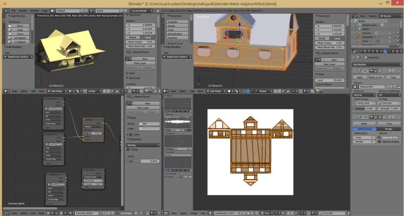The image size is (404, 216).
Task: Click the Lens value slider in View panel
Action: coord(330,80)
